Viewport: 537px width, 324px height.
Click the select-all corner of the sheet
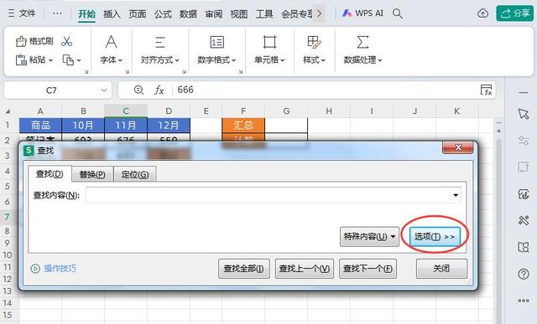pos(8,111)
